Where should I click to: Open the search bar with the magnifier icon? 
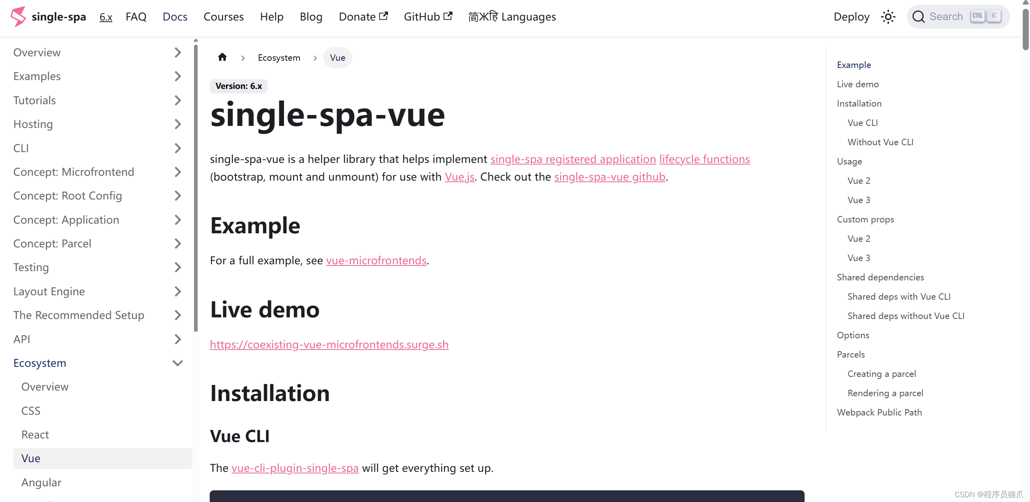(918, 16)
